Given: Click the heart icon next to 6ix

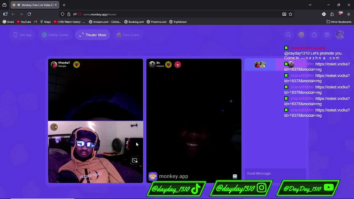Looking at the screenshot, I should click(x=168, y=64).
